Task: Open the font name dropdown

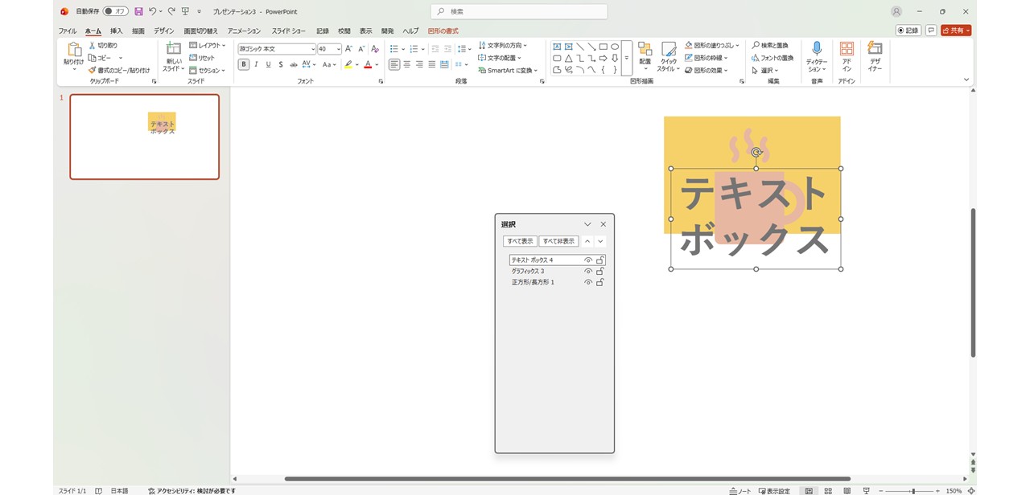Action: [x=312, y=49]
